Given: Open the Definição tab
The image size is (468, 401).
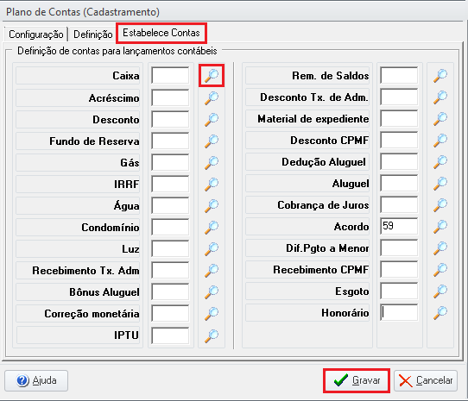Looking at the screenshot, I should coord(93,34).
